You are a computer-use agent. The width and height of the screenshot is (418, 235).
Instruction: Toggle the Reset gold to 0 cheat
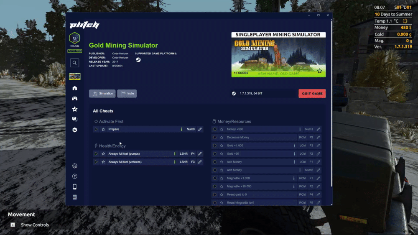click(x=214, y=195)
